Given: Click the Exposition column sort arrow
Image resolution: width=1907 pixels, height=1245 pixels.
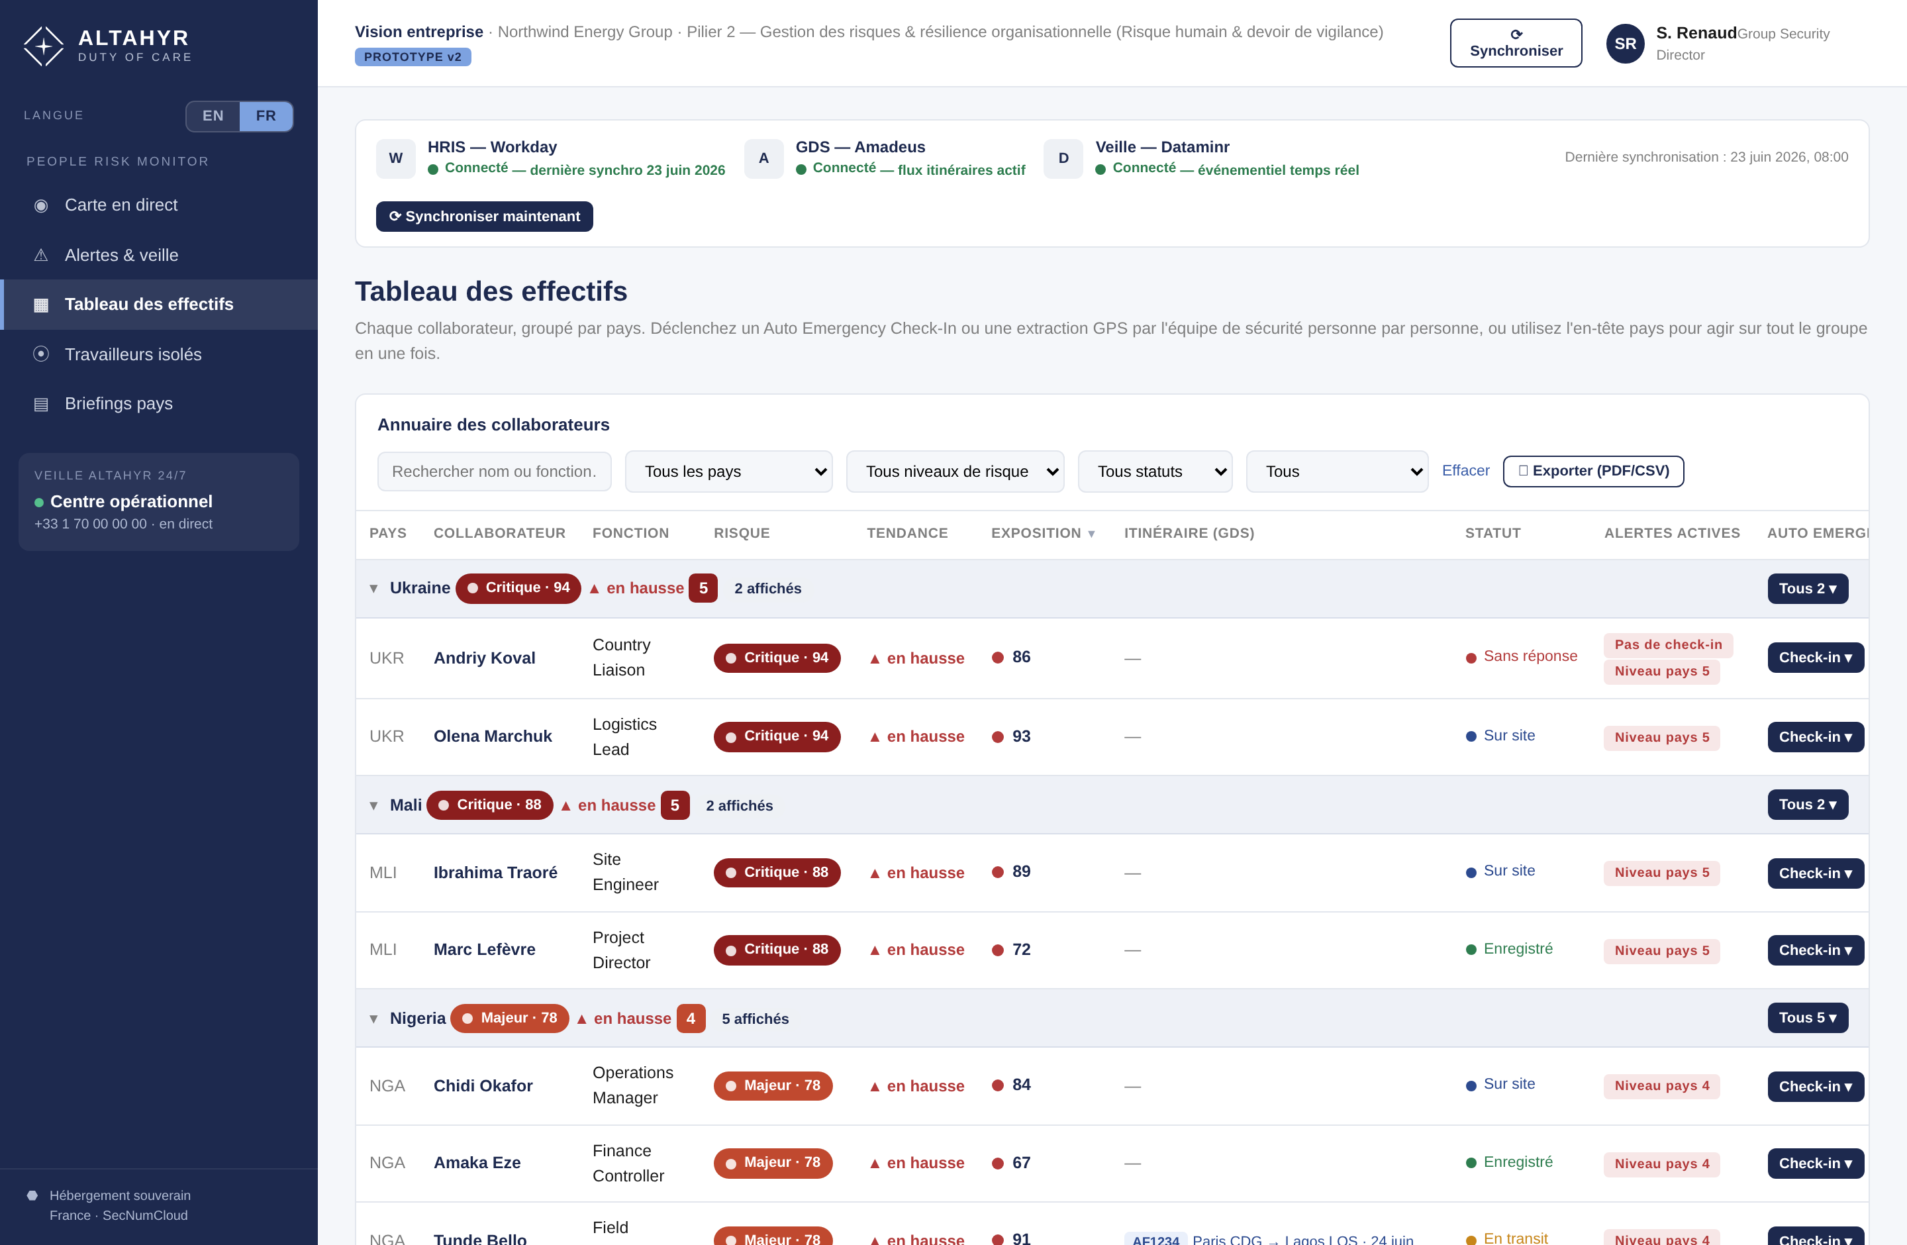Looking at the screenshot, I should point(1091,534).
